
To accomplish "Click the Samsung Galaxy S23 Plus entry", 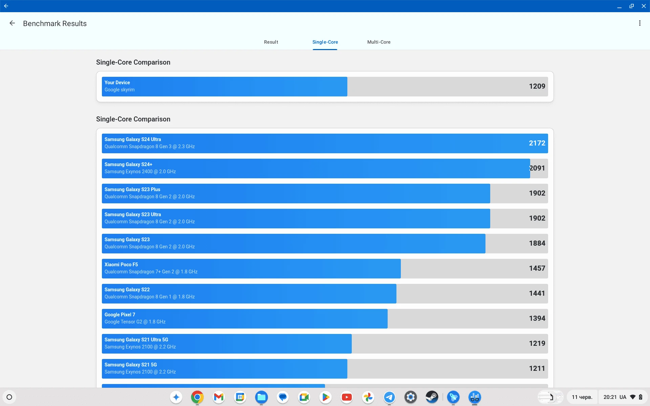I will click(x=325, y=194).
